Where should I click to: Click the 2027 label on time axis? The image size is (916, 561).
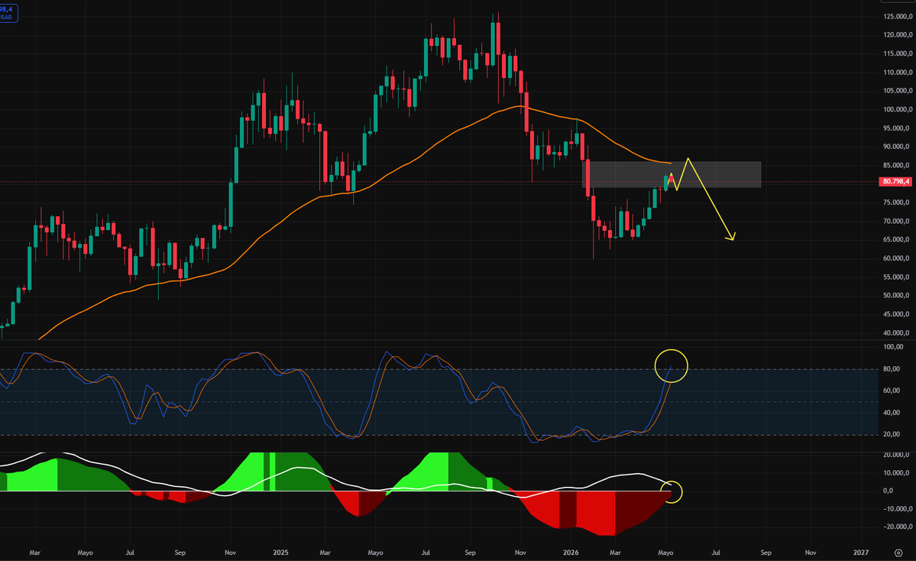tap(860, 553)
